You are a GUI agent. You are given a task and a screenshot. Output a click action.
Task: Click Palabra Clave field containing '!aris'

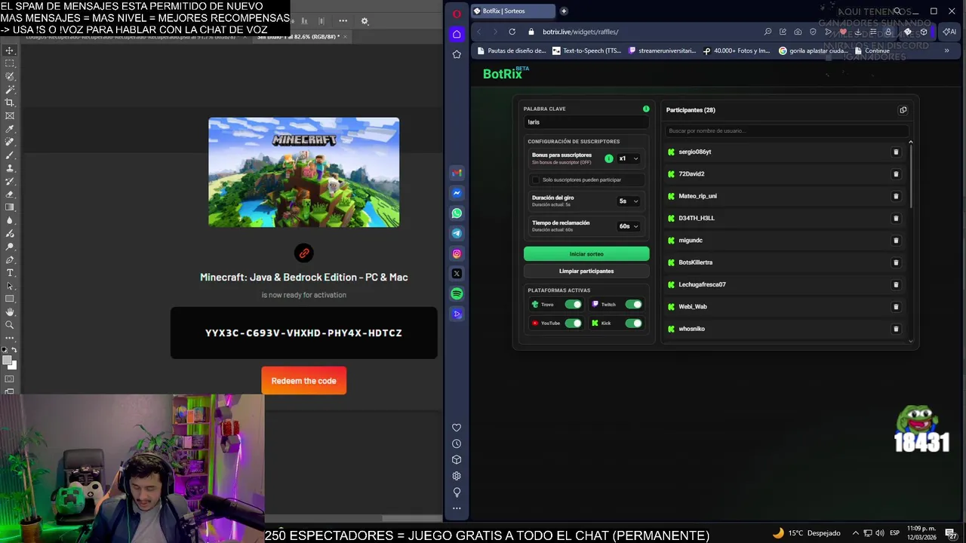tap(586, 122)
